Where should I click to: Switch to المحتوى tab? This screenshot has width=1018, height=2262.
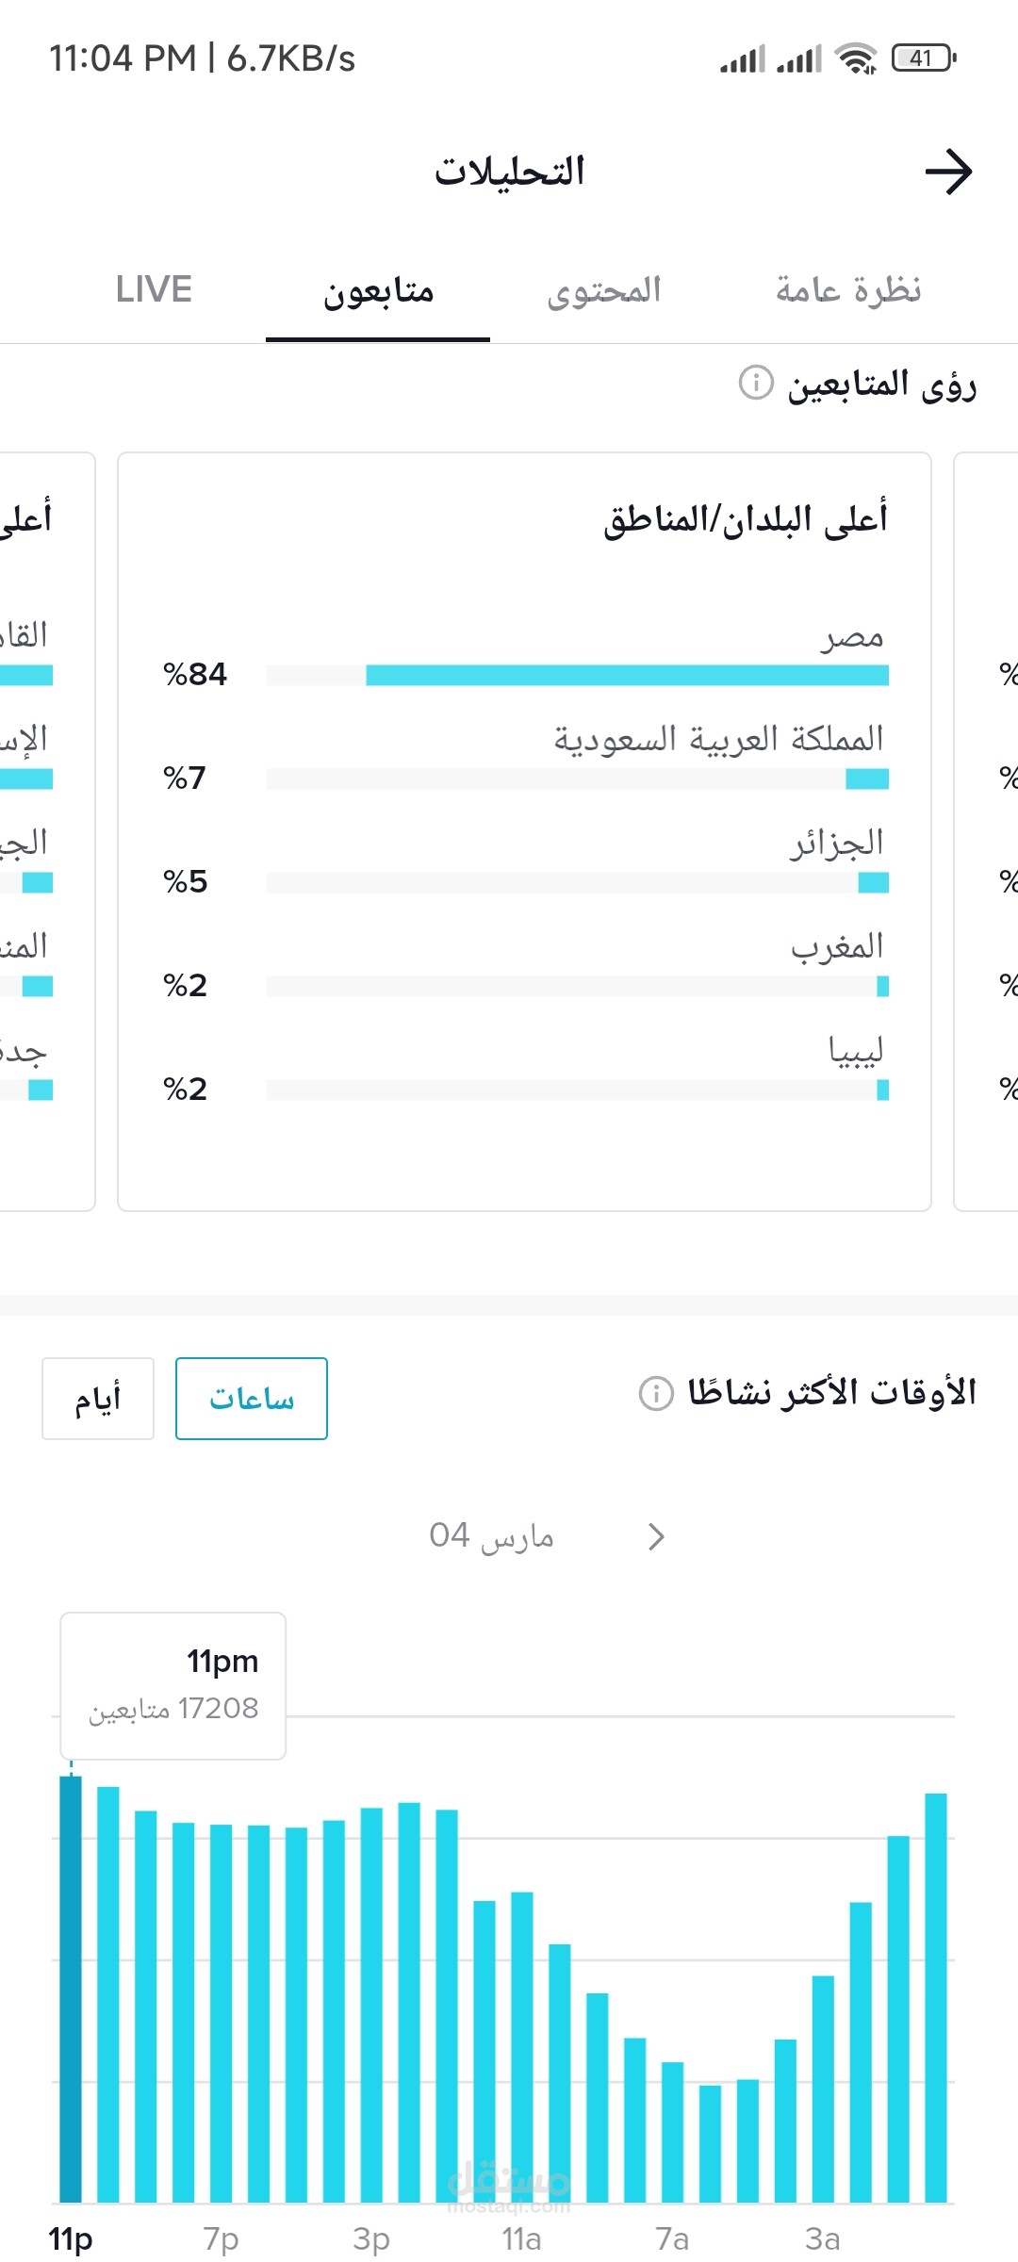(604, 289)
